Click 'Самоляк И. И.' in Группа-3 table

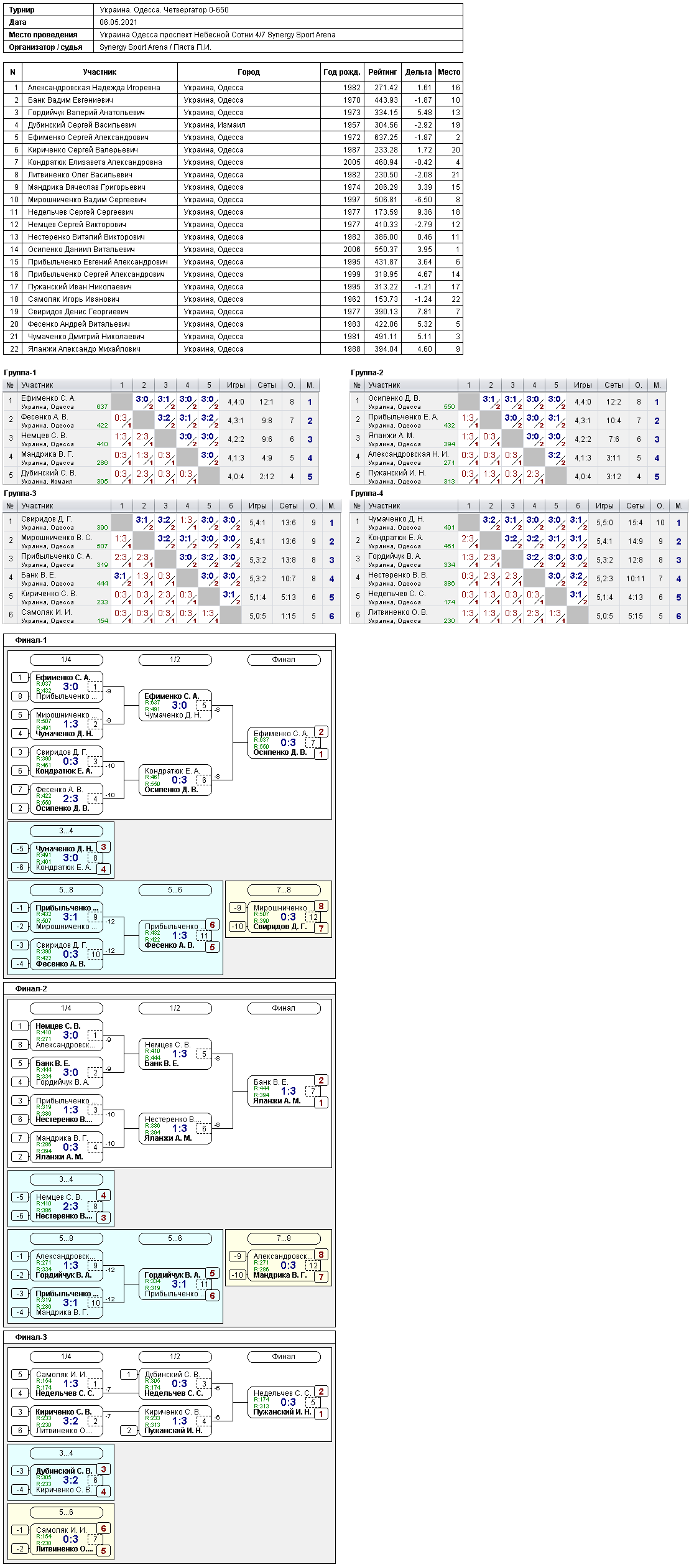(47, 612)
